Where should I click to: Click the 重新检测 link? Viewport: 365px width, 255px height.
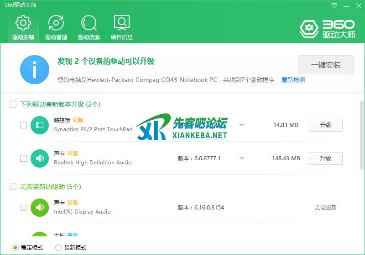(x=293, y=80)
